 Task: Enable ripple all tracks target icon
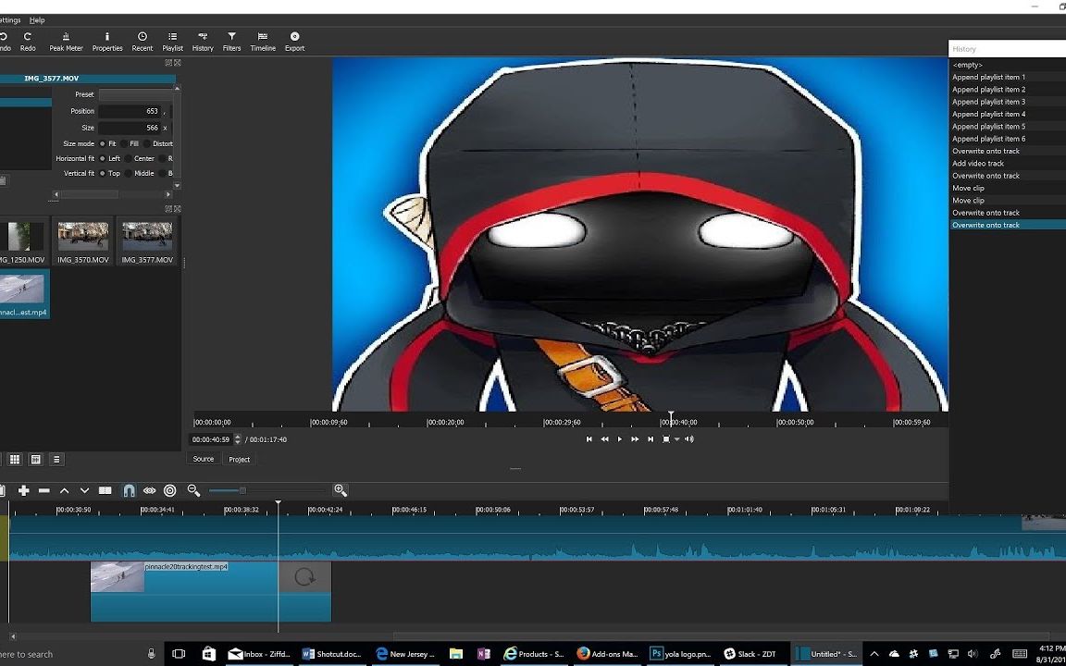169,490
